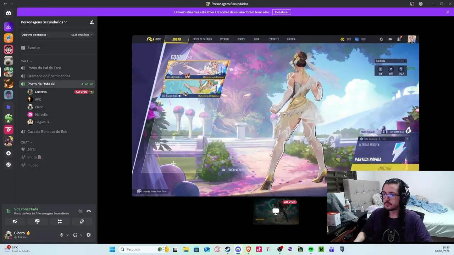
Task: Collapse the CALL category
Action: coord(26,61)
